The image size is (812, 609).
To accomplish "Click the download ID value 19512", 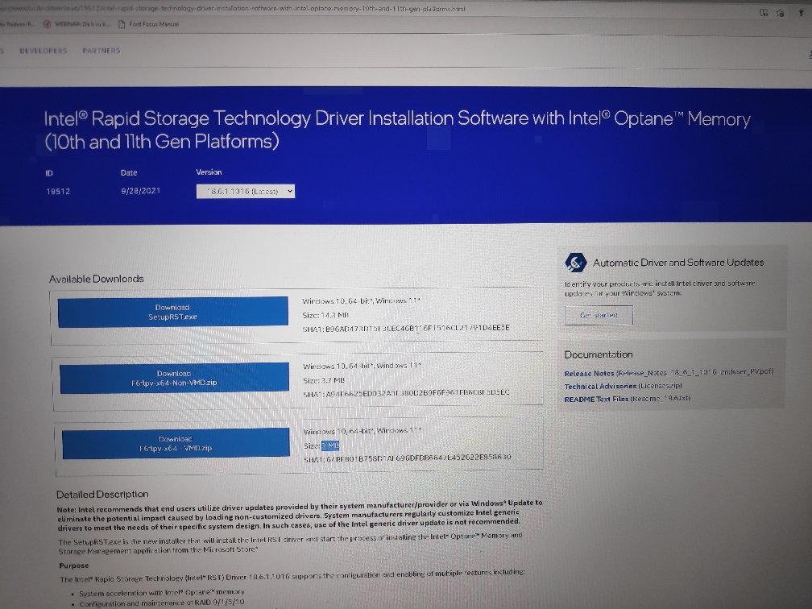I will pos(58,191).
